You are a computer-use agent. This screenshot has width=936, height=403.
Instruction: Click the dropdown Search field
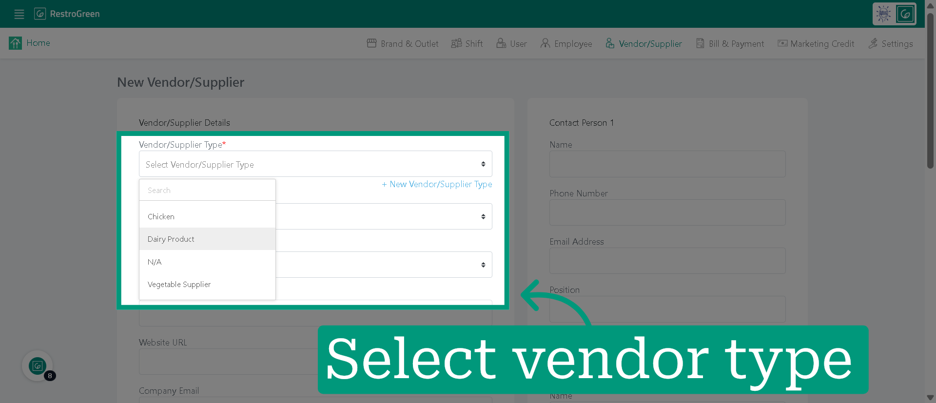click(207, 190)
